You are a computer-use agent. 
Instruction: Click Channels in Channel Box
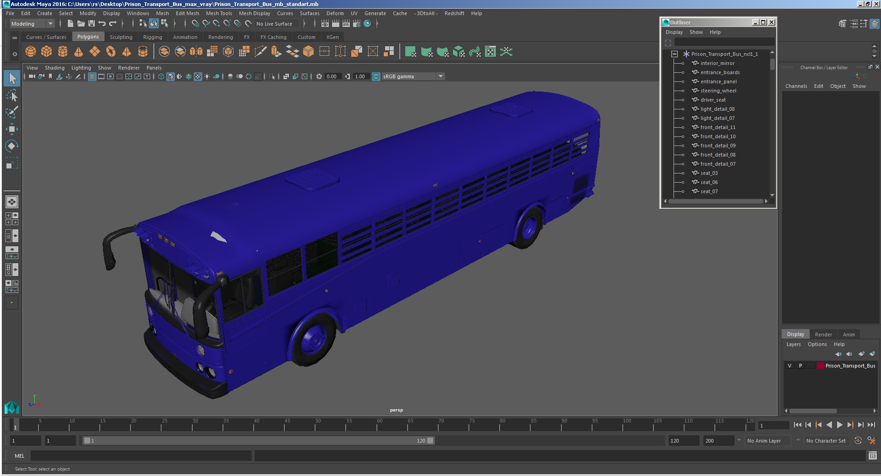tap(796, 86)
